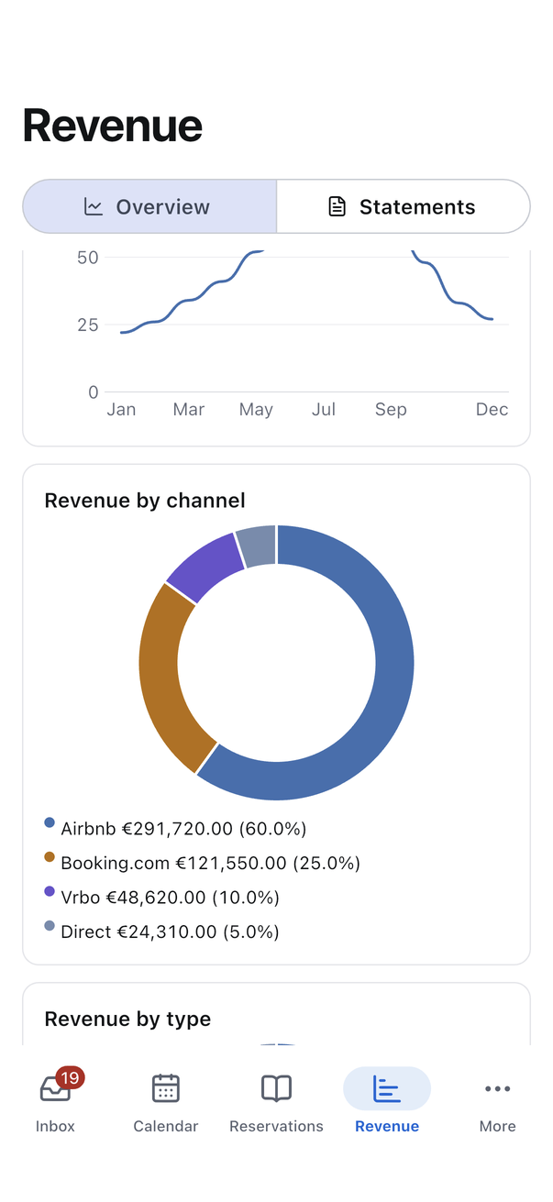
Task: Open the Inbox tray icon
Action: click(x=55, y=1088)
